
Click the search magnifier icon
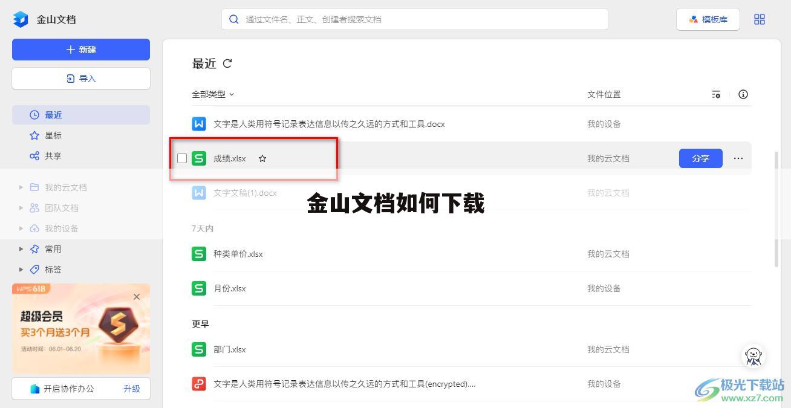click(234, 19)
